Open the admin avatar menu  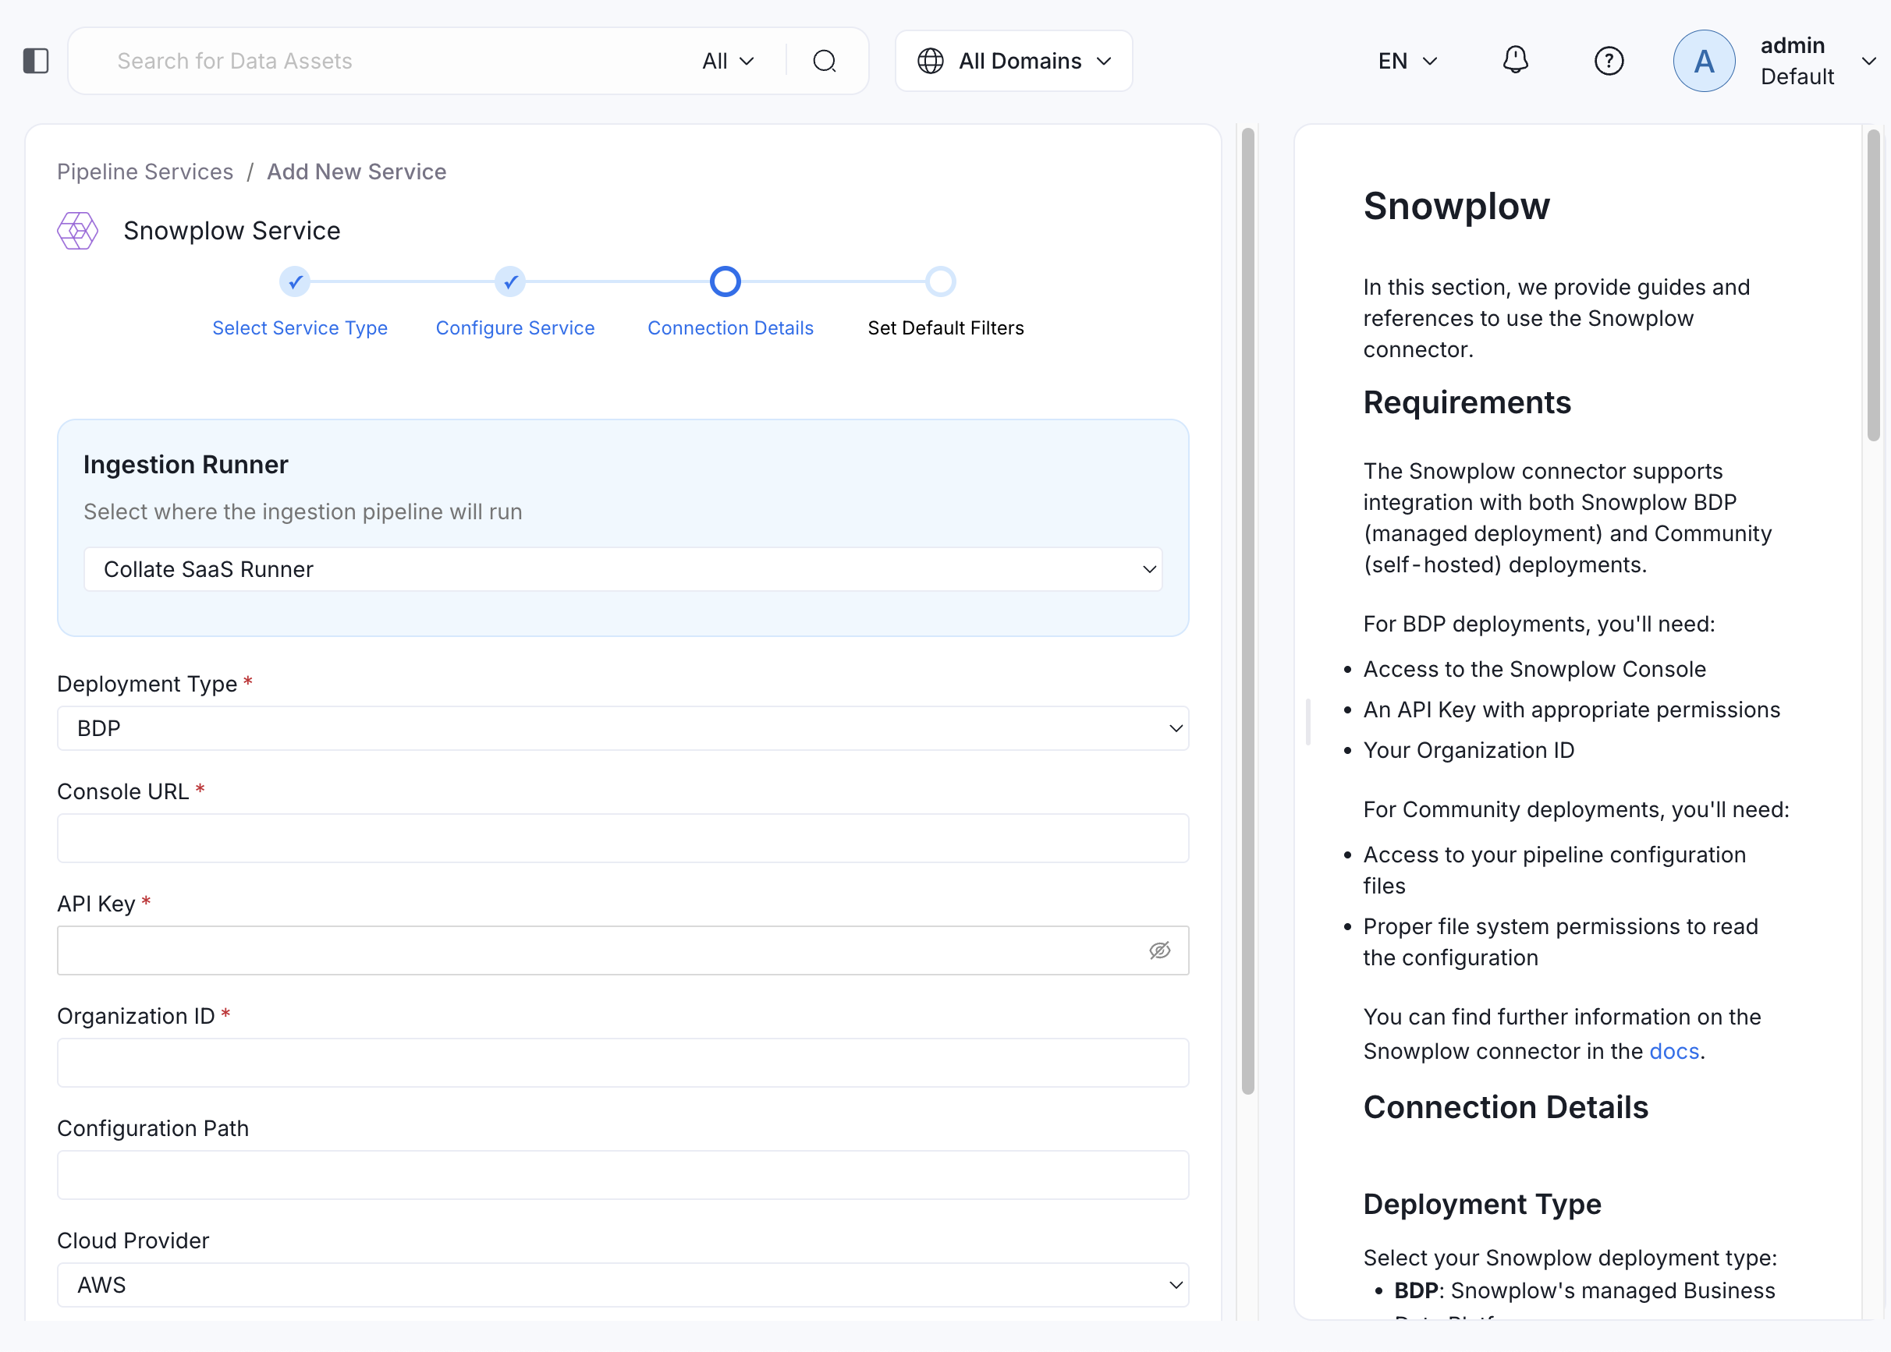1704,60
